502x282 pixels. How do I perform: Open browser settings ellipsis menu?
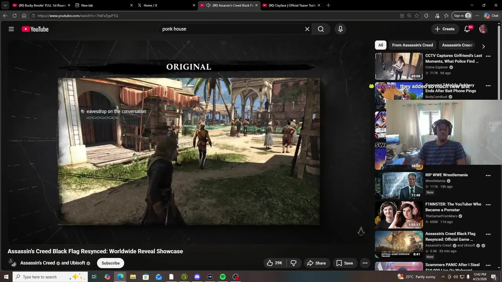[x=477, y=16]
